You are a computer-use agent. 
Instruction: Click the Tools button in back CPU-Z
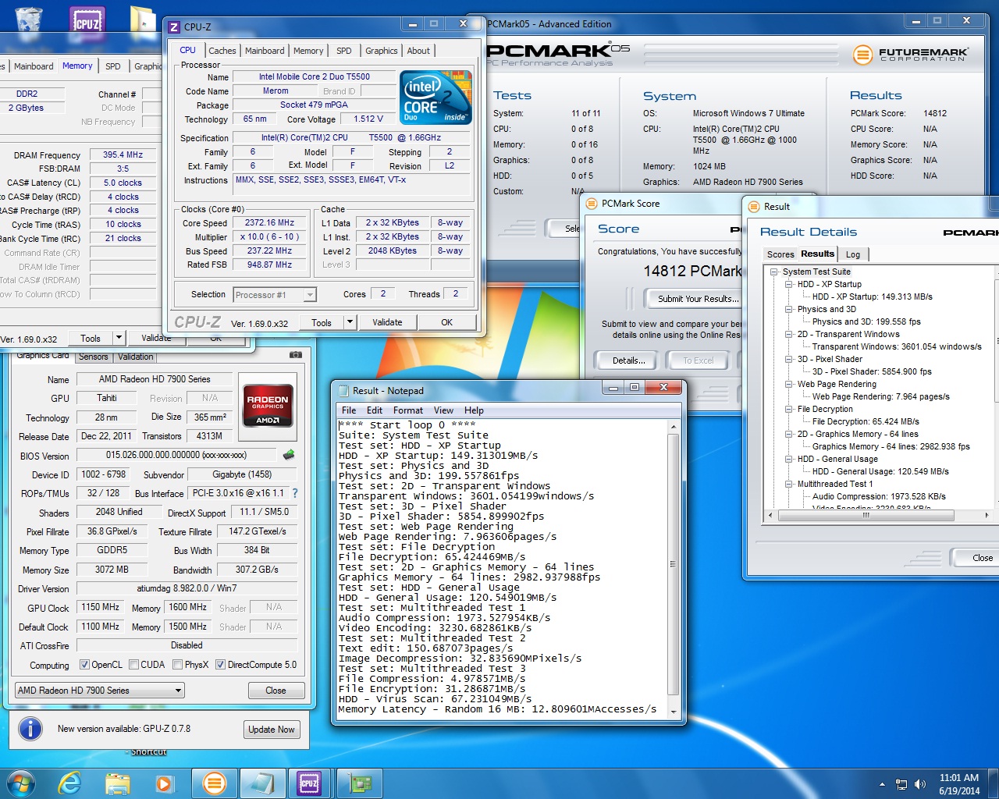click(91, 339)
